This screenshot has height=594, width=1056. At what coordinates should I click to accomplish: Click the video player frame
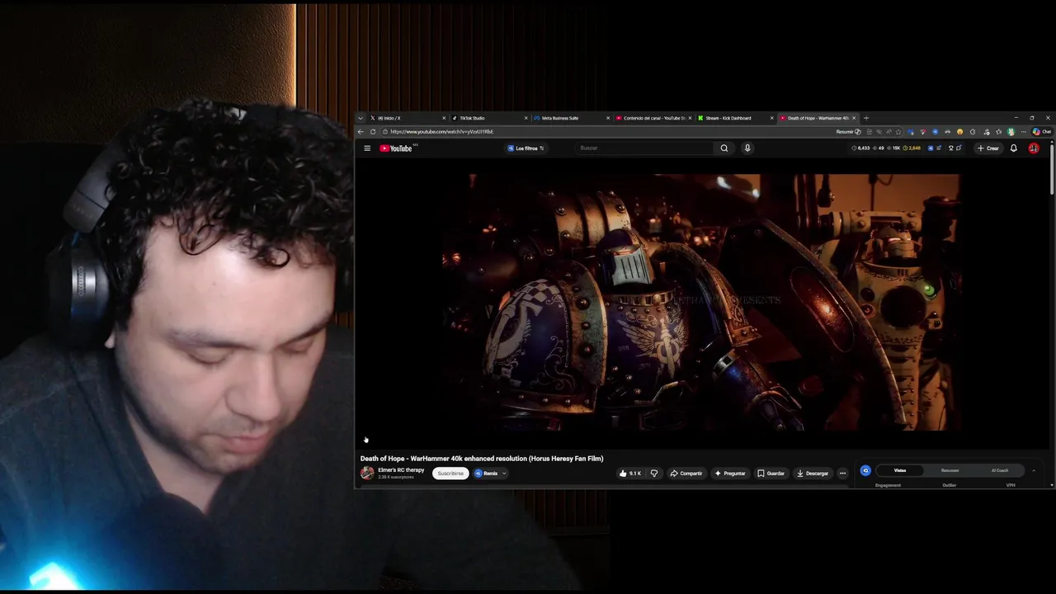[x=704, y=302]
